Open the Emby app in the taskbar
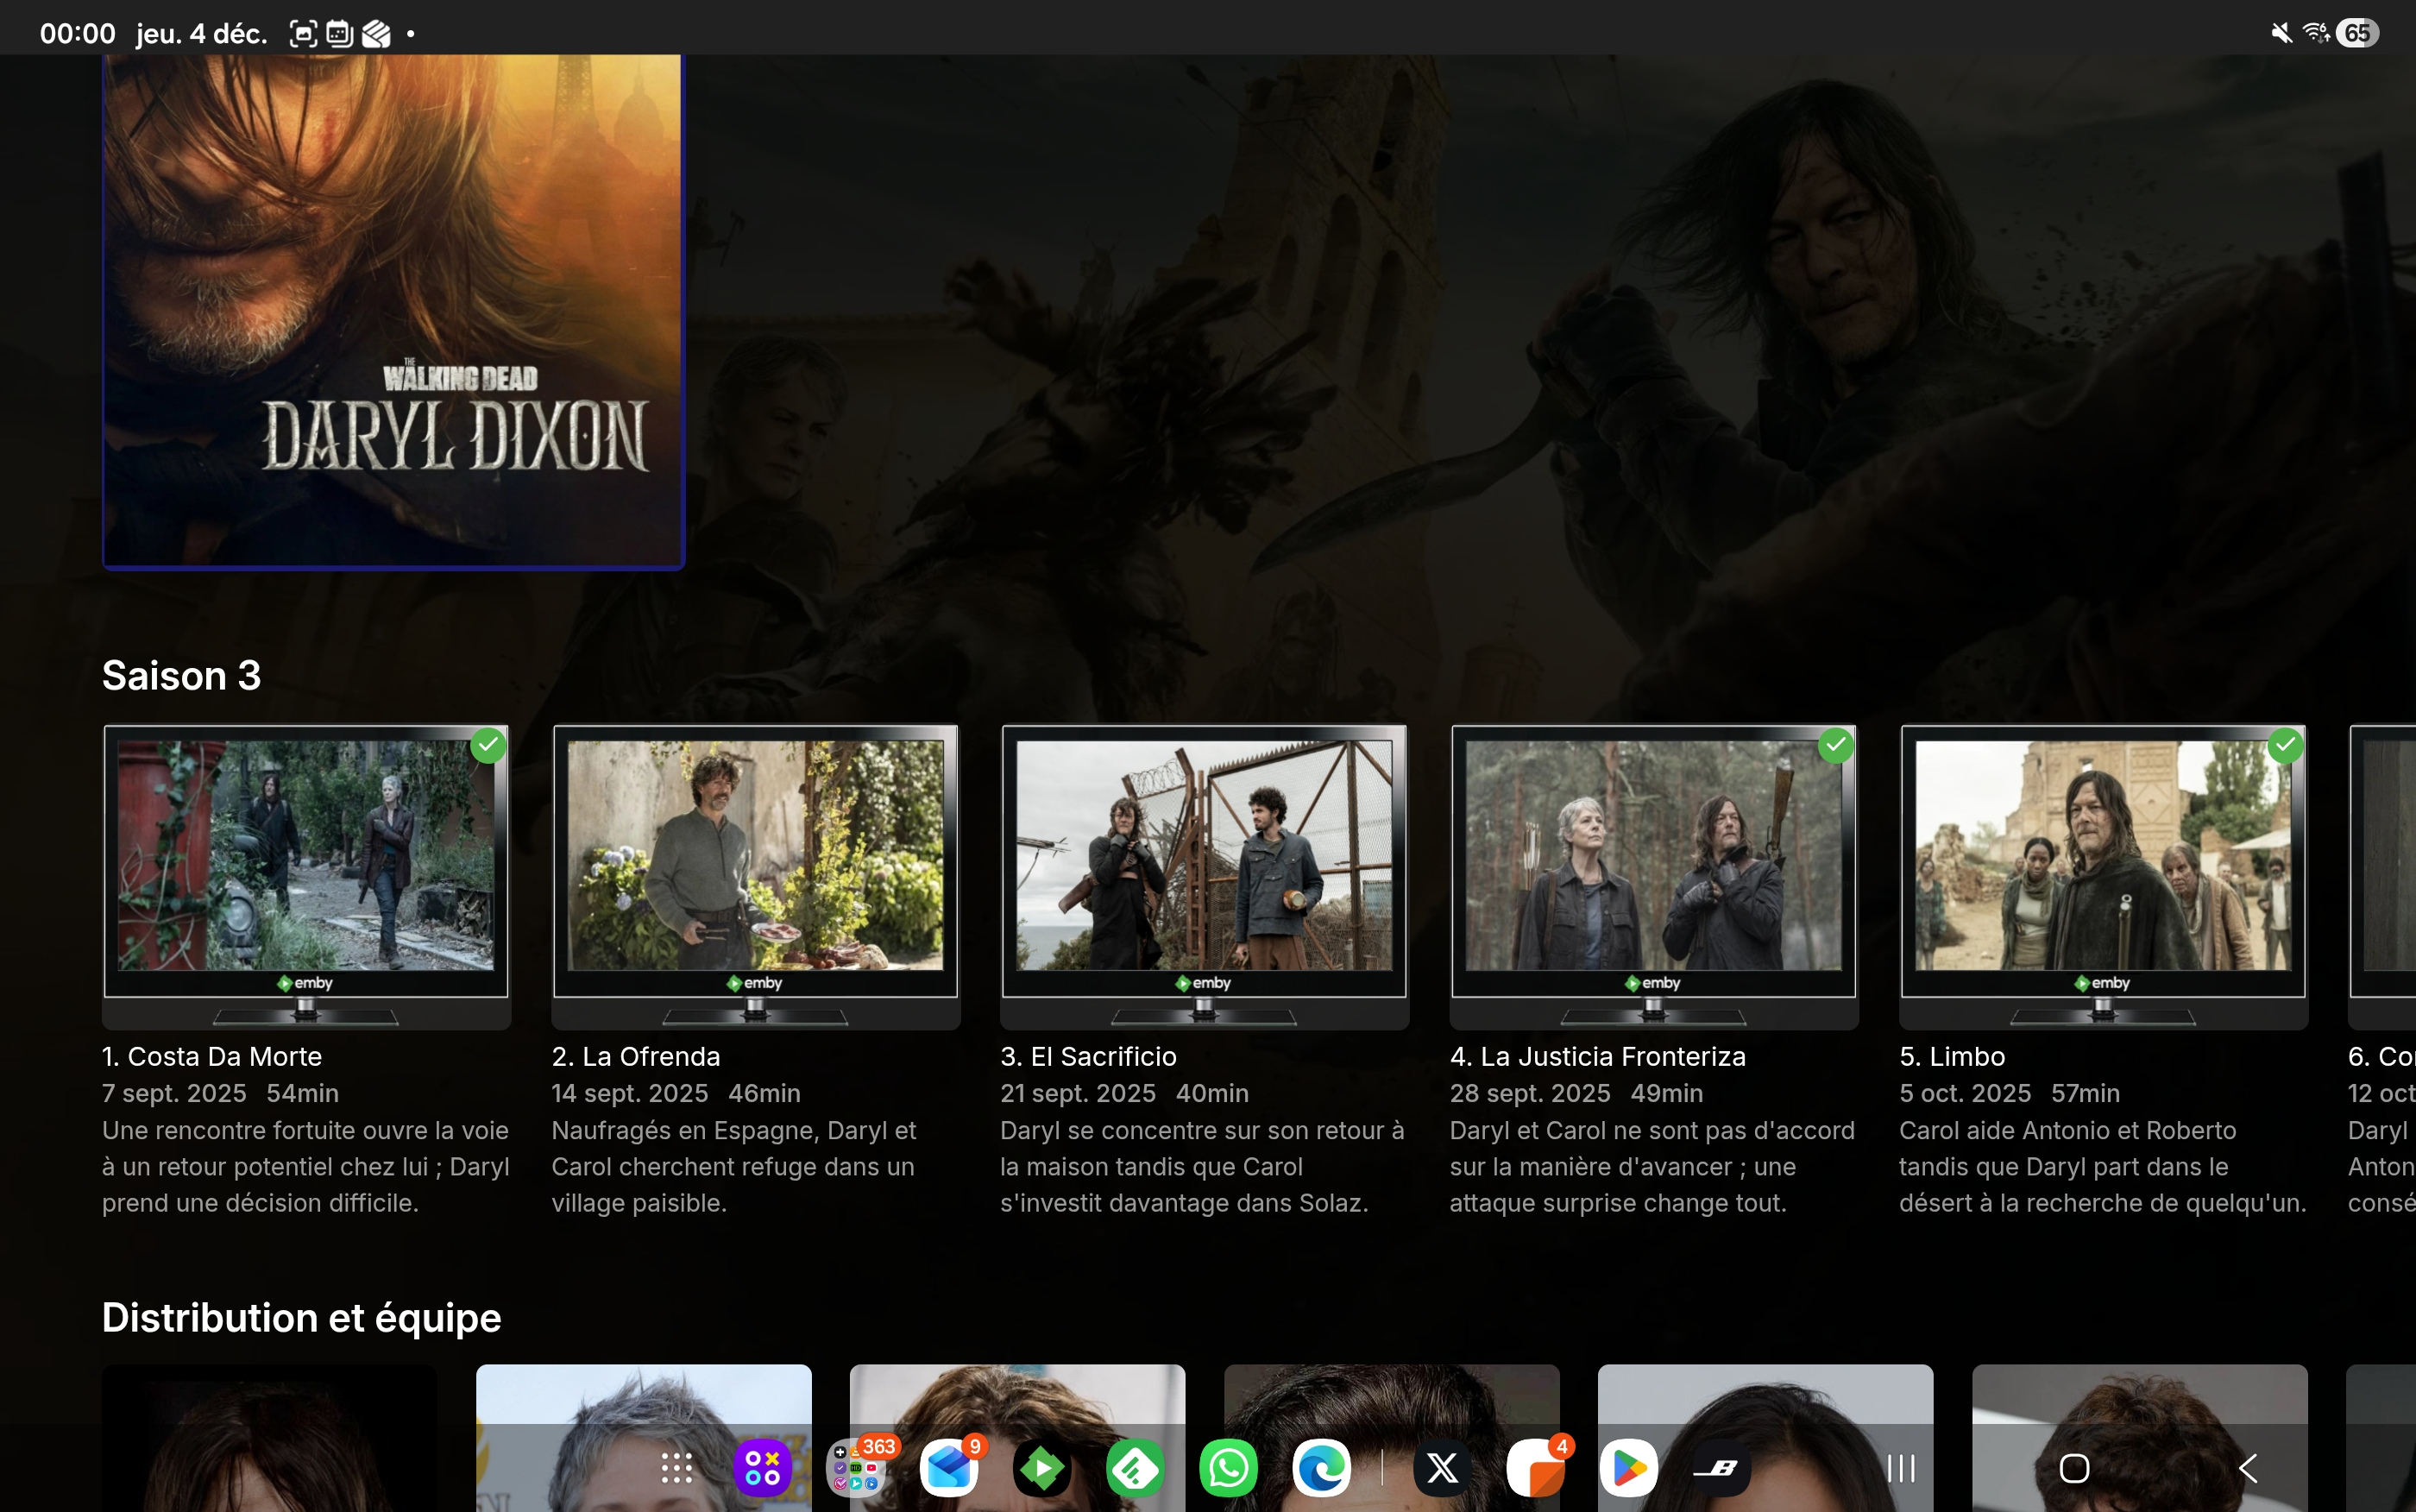2416x1512 pixels. tap(1041, 1468)
